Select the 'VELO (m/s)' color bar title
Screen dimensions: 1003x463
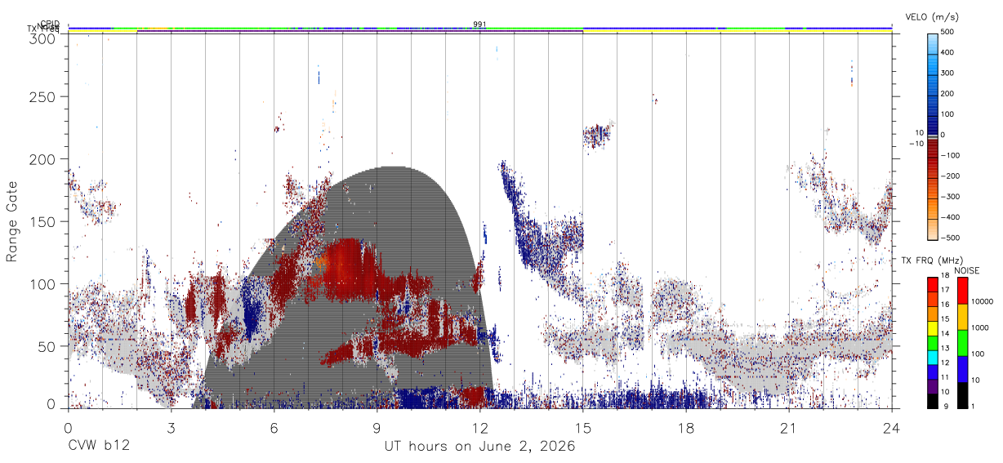click(x=934, y=17)
